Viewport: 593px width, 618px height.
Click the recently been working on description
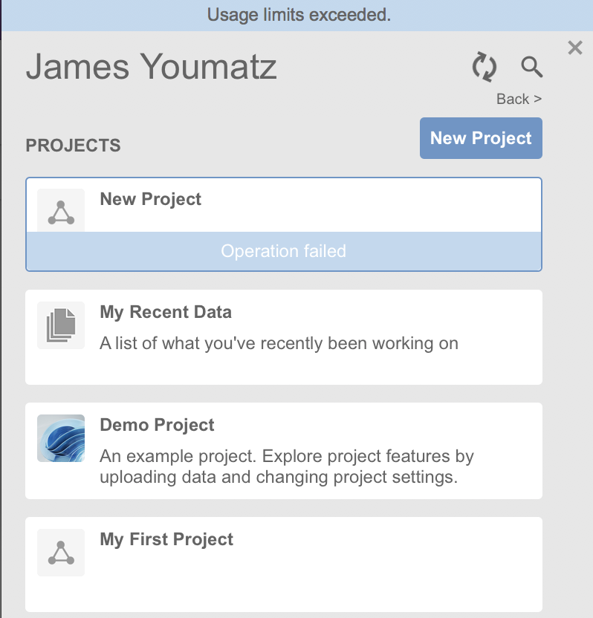pyautogui.click(x=279, y=343)
